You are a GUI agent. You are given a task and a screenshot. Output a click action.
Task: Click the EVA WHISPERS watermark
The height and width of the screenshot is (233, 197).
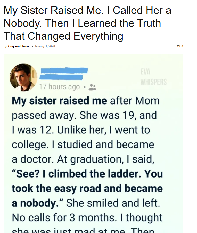click(x=153, y=77)
